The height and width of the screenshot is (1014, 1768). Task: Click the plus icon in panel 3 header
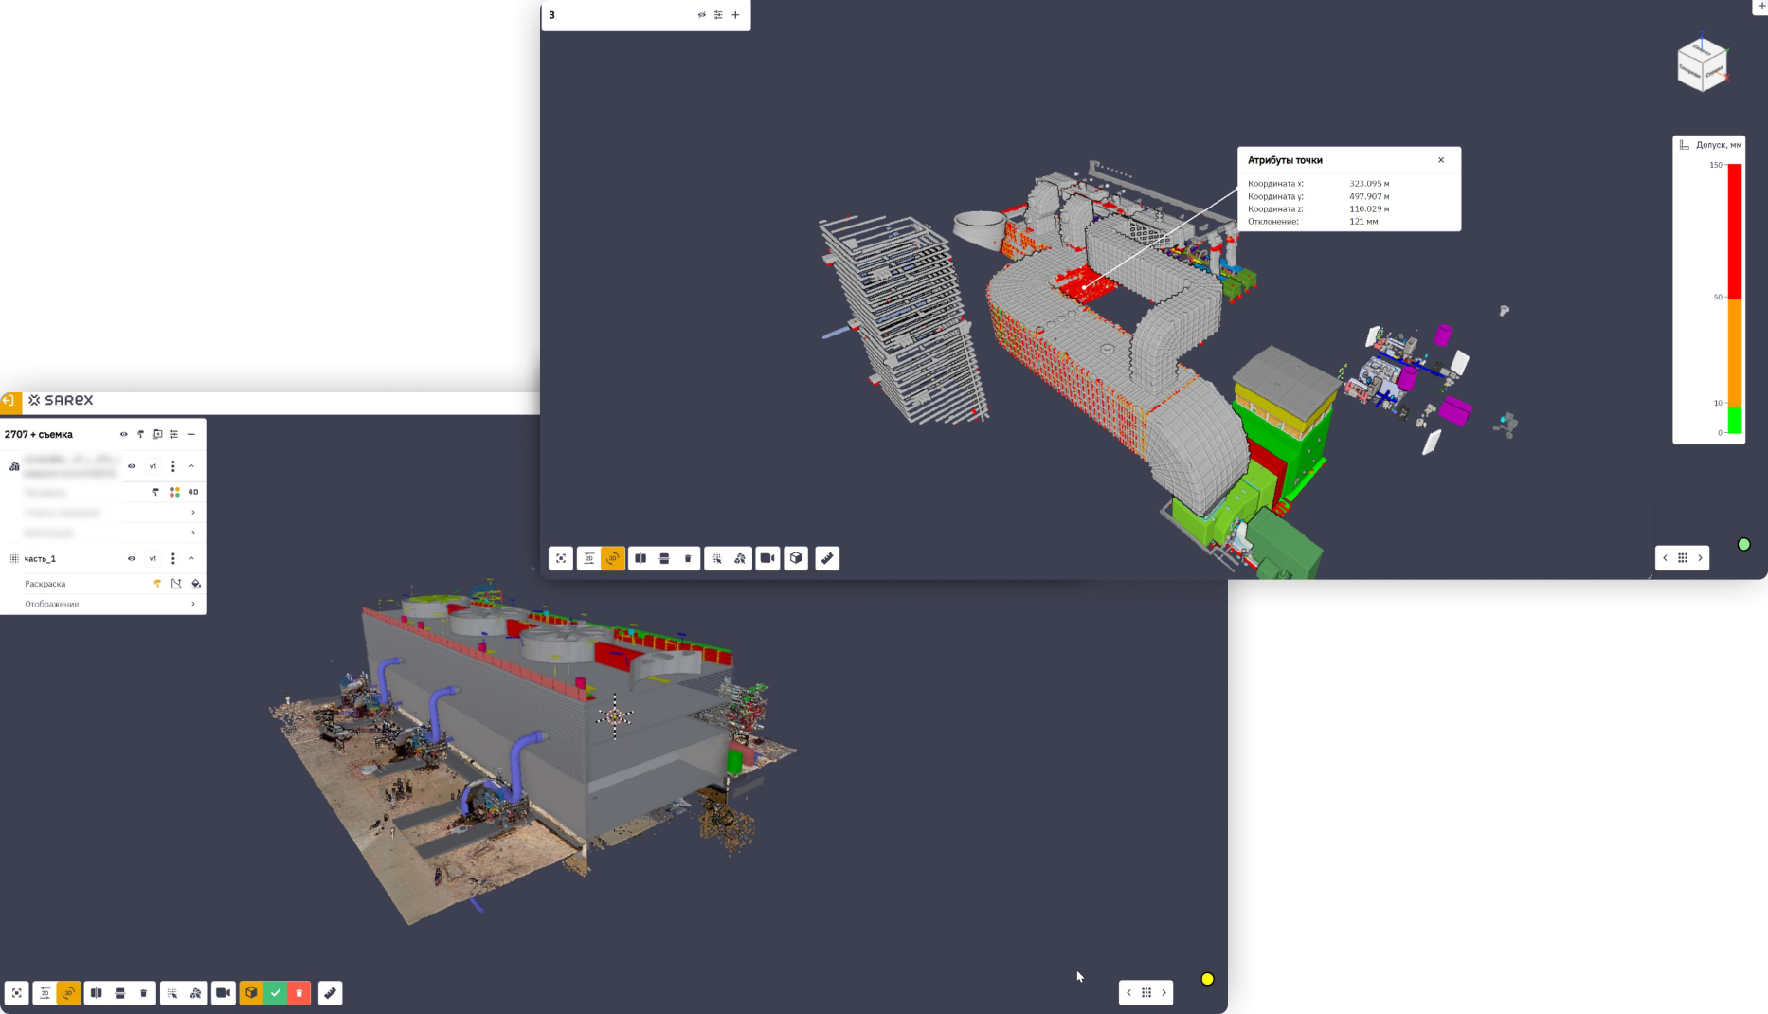pyautogui.click(x=735, y=15)
